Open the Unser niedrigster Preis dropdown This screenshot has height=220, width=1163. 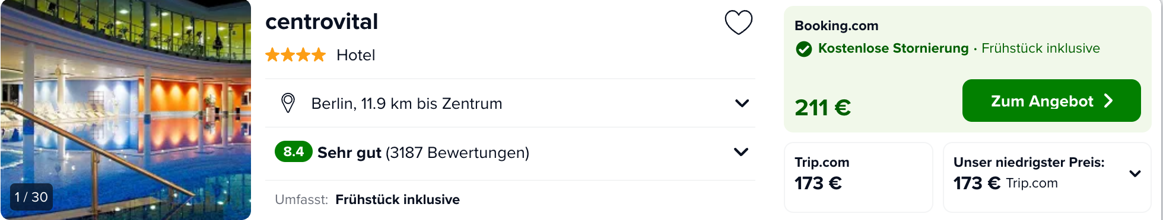(x=1135, y=173)
